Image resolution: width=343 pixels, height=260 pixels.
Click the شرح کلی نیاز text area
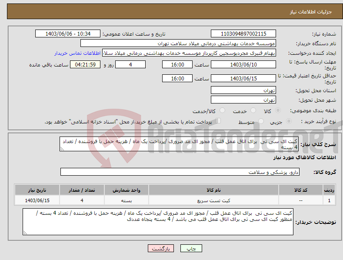click(x=179, y=144)
